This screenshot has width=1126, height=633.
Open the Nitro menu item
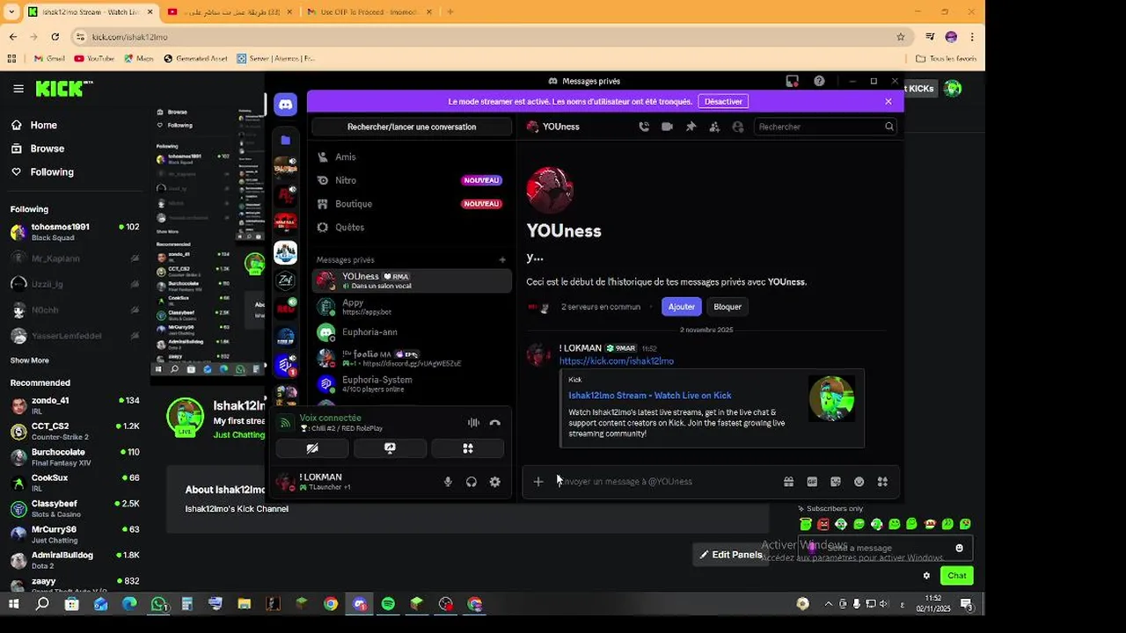(x=412, y=180)
